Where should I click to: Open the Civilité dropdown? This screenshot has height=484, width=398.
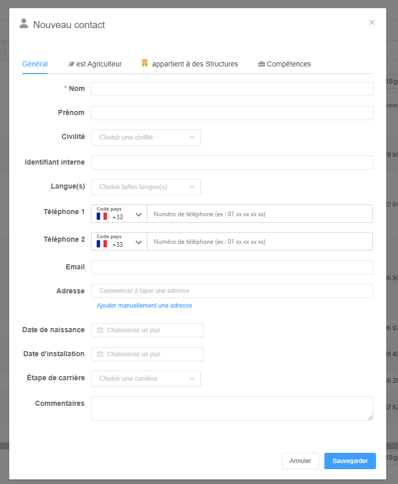tap(146, 137)
